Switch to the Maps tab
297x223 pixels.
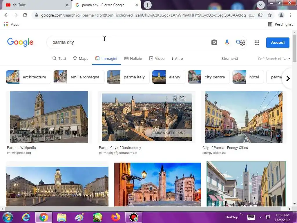81,58
